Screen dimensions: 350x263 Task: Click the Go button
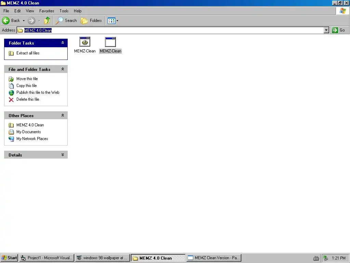338,30
